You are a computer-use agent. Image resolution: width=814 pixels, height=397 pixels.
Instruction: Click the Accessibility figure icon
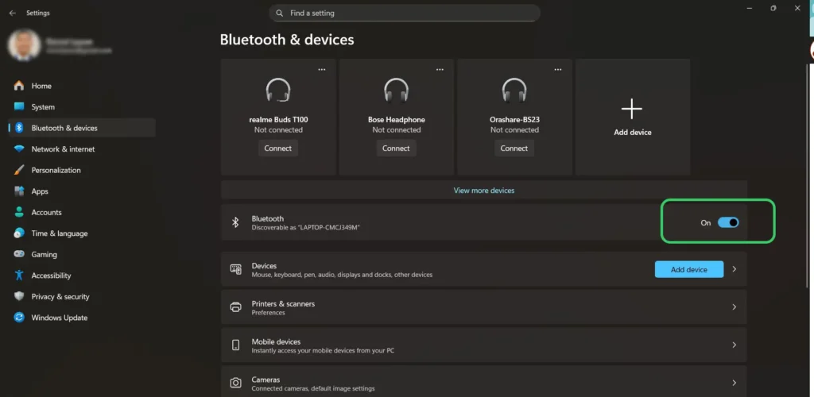coord(19,276)
